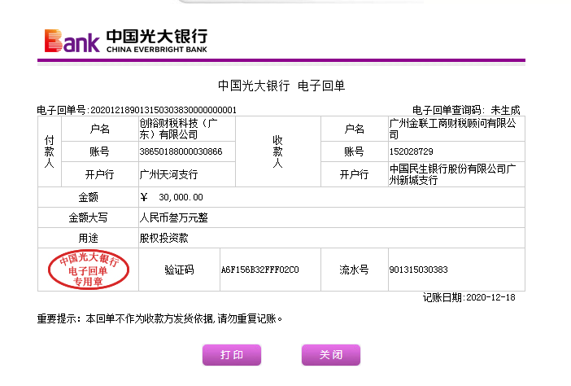571x386 pixels.
Task: Click the China Everbright Bank logo
Action: point(126,40)
